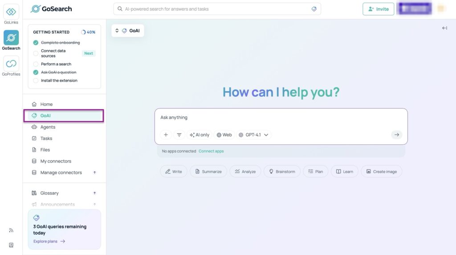
Task: Choose the Brainstorm suggestion chip
Action: click(x=282, y=171)
